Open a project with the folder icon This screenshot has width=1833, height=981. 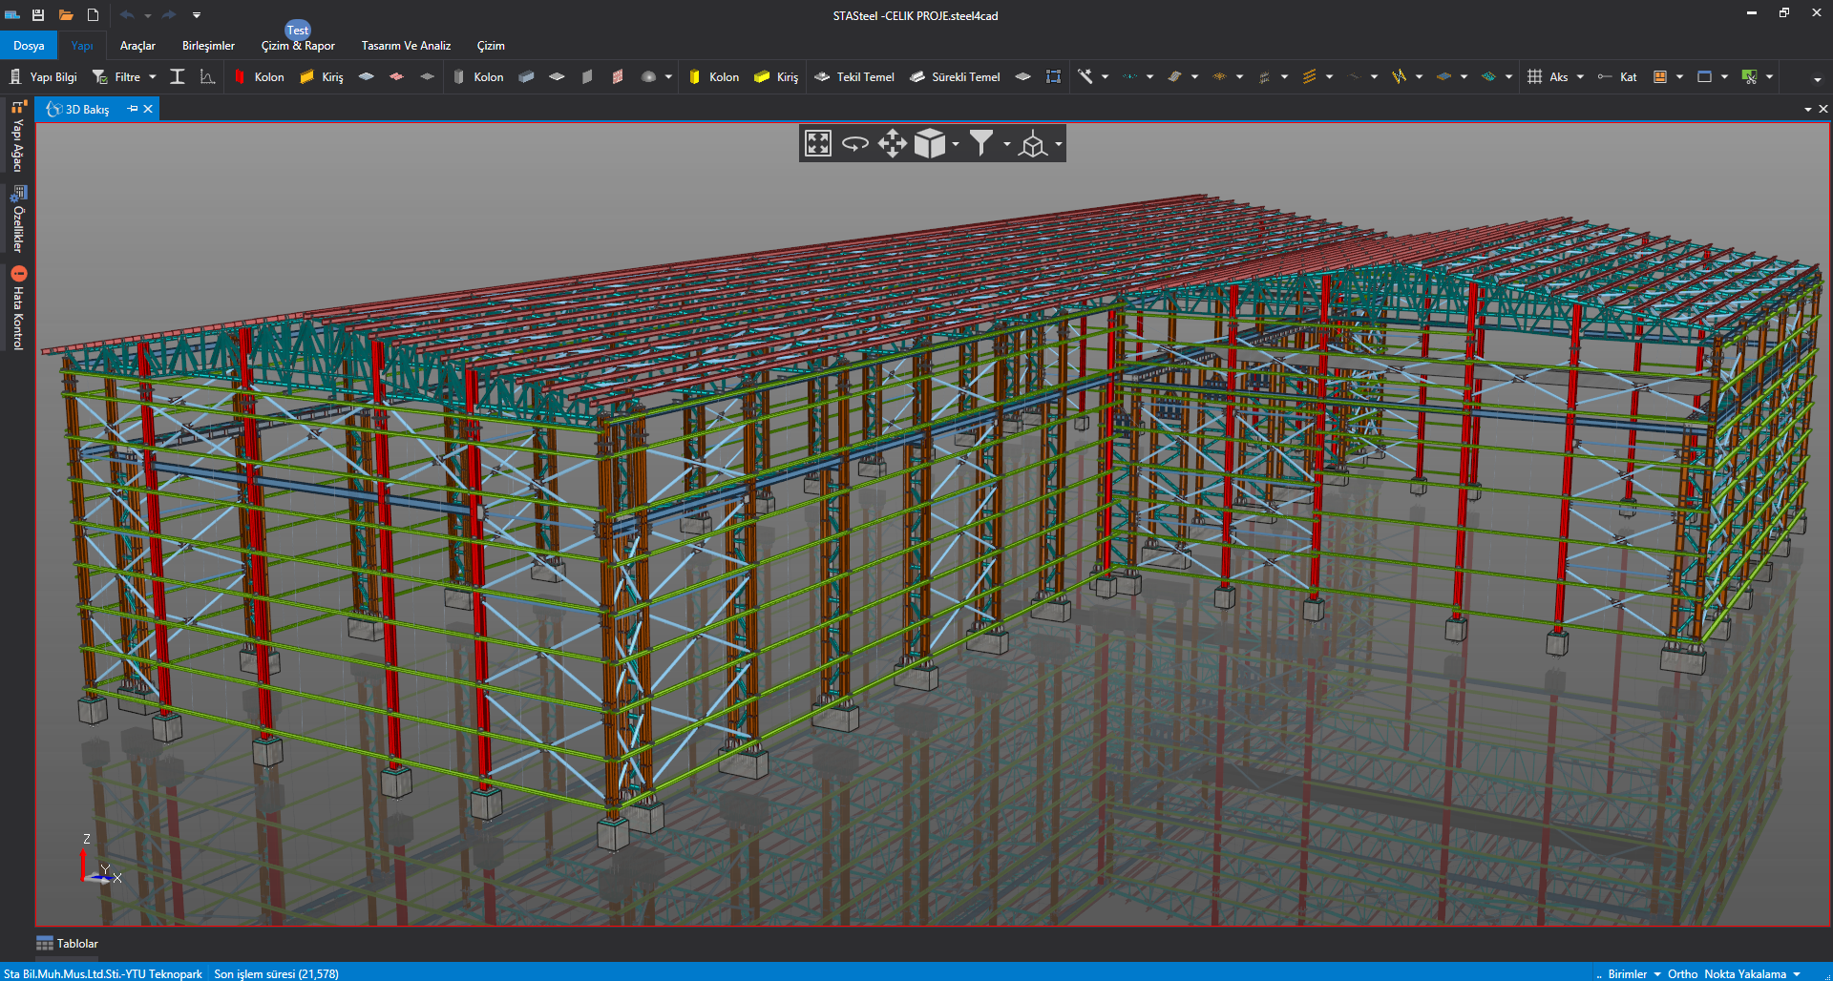click(x=66, y=15)
